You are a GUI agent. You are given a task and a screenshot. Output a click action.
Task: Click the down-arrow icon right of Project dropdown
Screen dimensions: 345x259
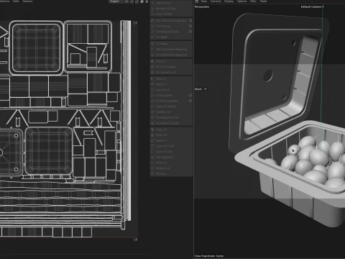[x=147, y=1]
